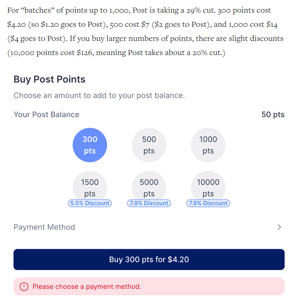Viewport: 308px width, 301px height.
Task: Select the 300 pts amount option
Action: [89, 145]
